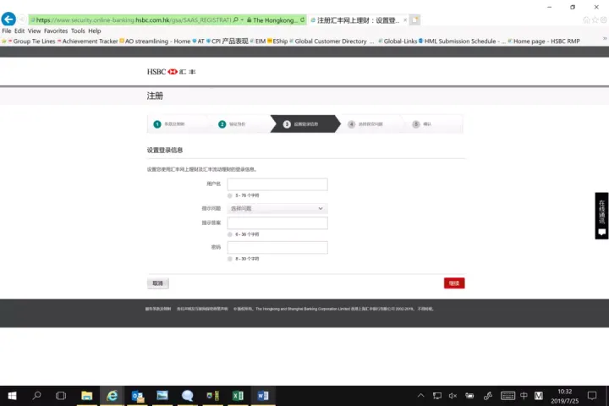The width and height of the screenshot is (609, 406).
Task: Click the 取消 cancel button
Action: click(157, 283)
